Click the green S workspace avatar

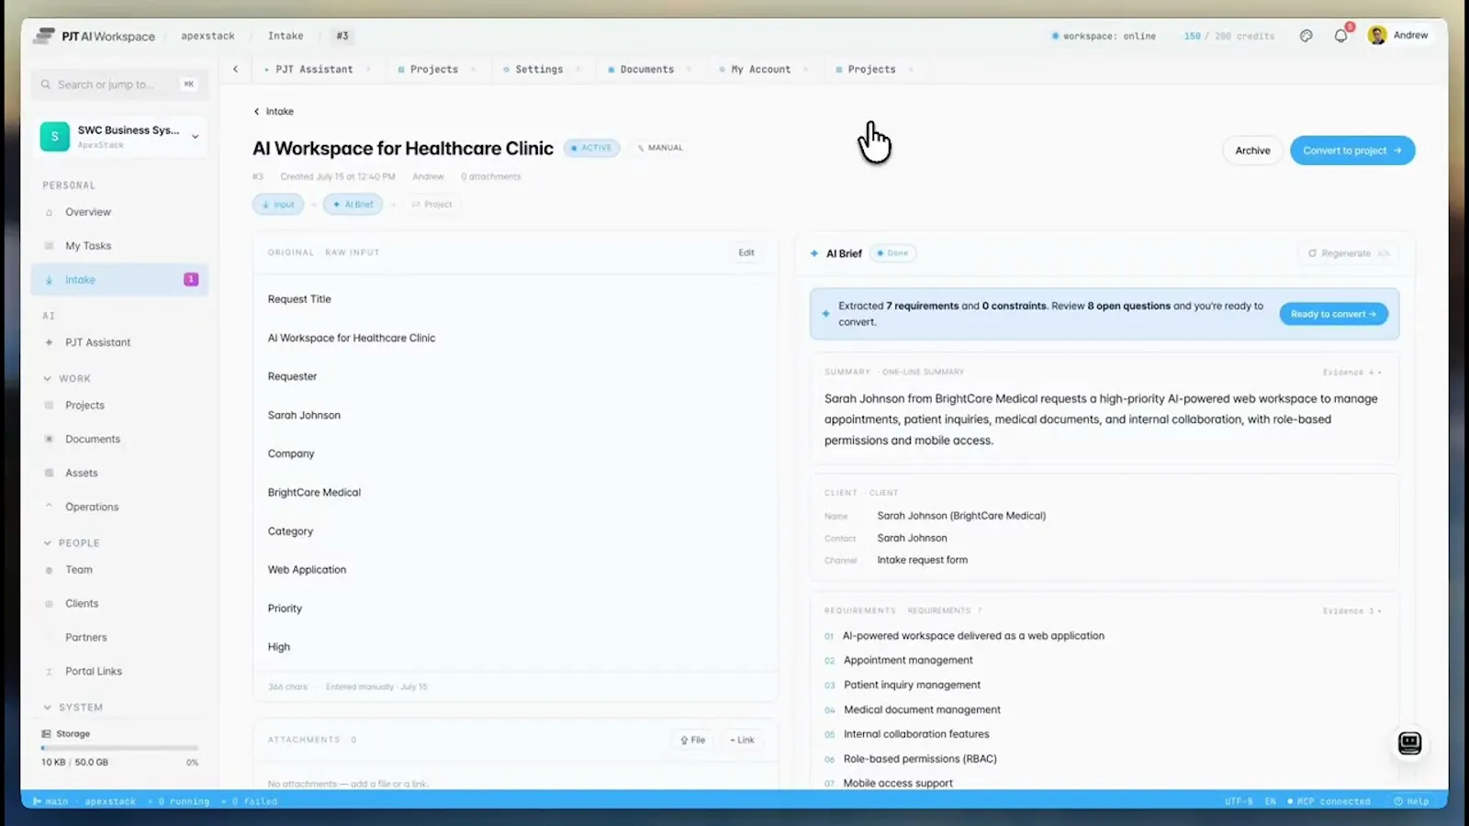point(55,136)
